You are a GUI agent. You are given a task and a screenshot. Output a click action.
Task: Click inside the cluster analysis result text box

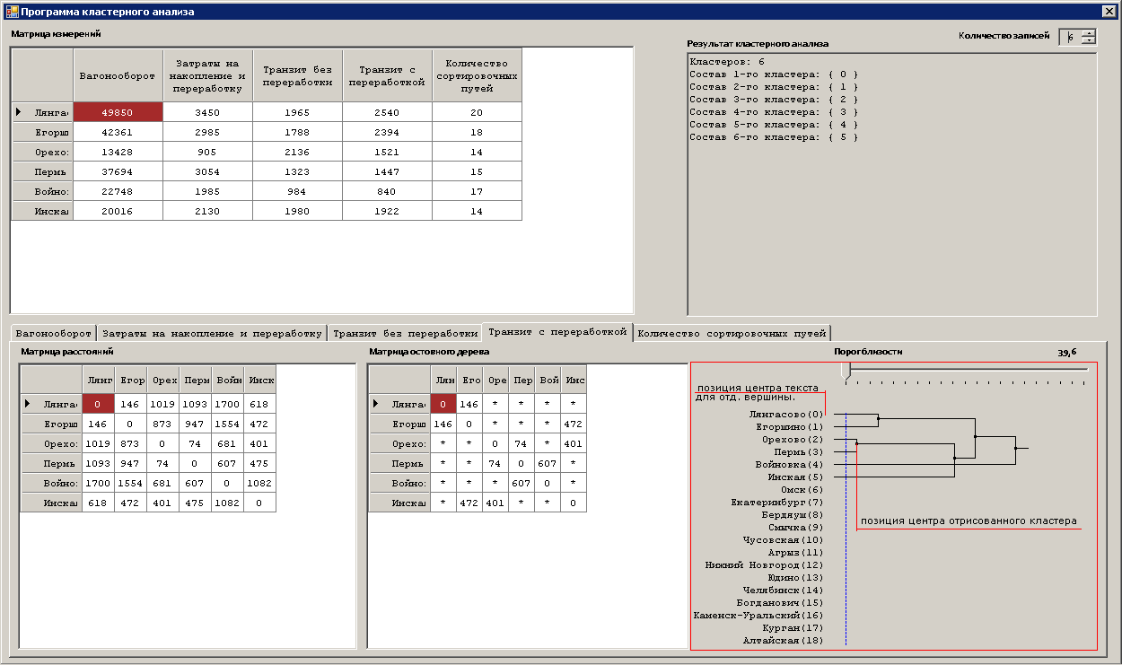point(891,224)
